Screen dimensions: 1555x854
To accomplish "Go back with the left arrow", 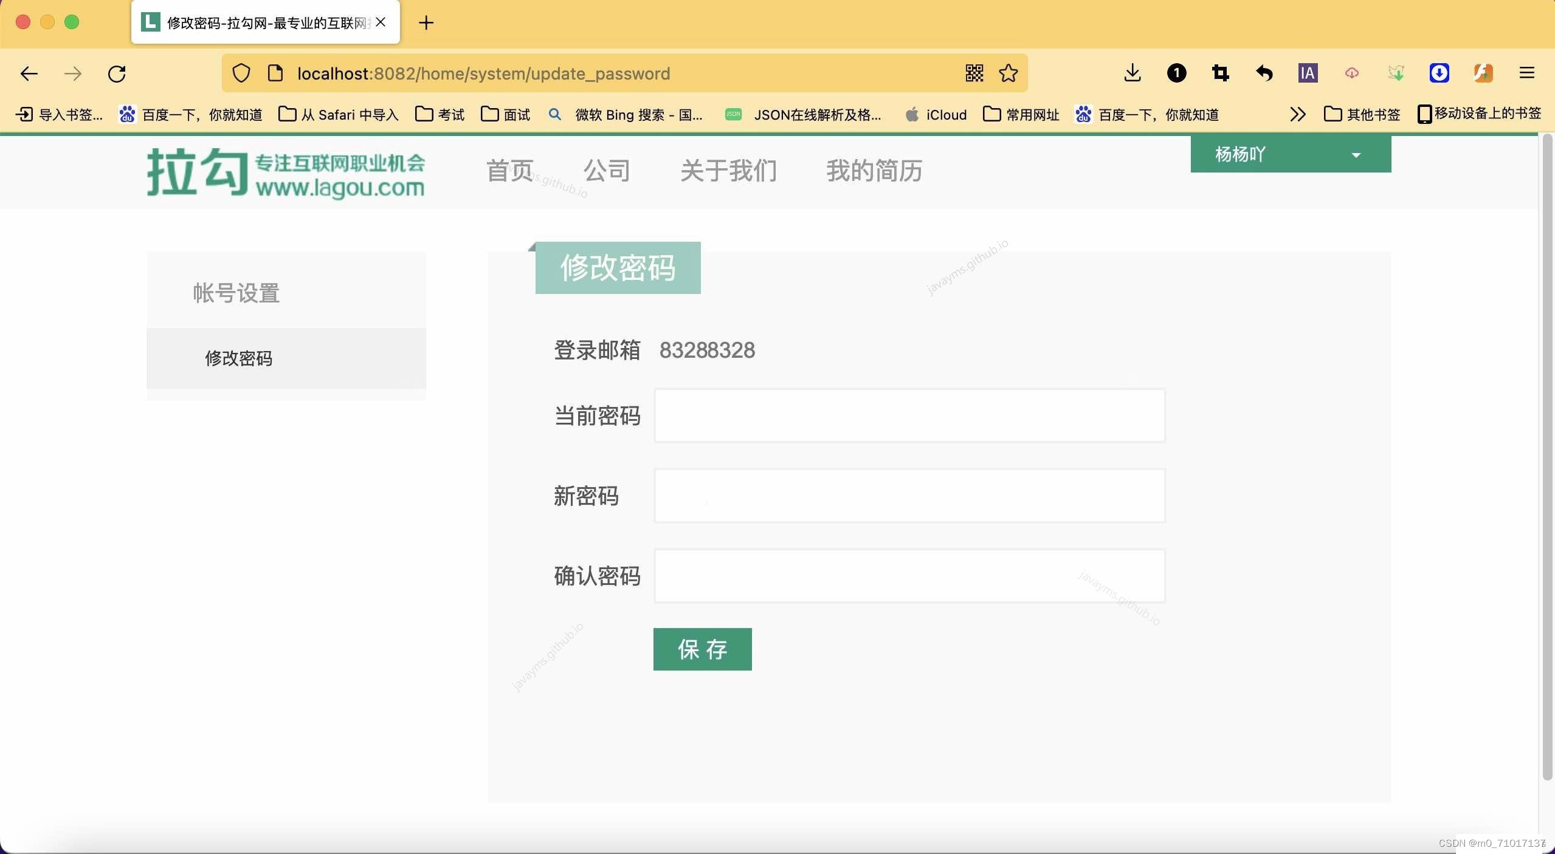I will pos(29,74).
